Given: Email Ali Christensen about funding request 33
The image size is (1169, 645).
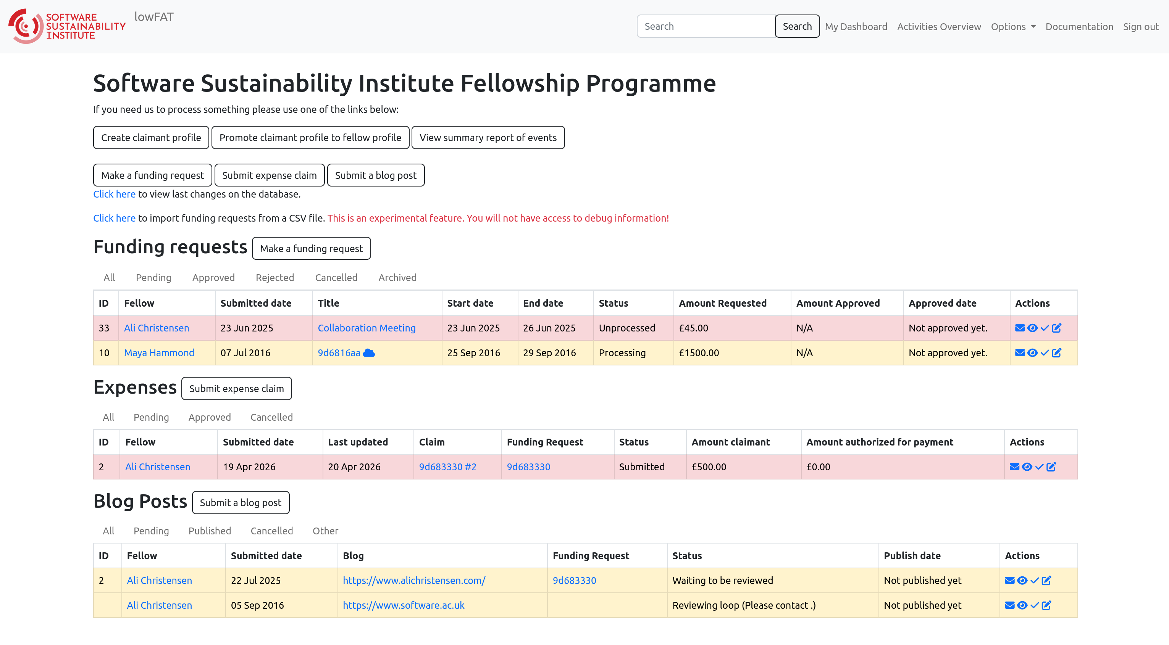Looking at the screenshot, I should (x=1020, y=328).
